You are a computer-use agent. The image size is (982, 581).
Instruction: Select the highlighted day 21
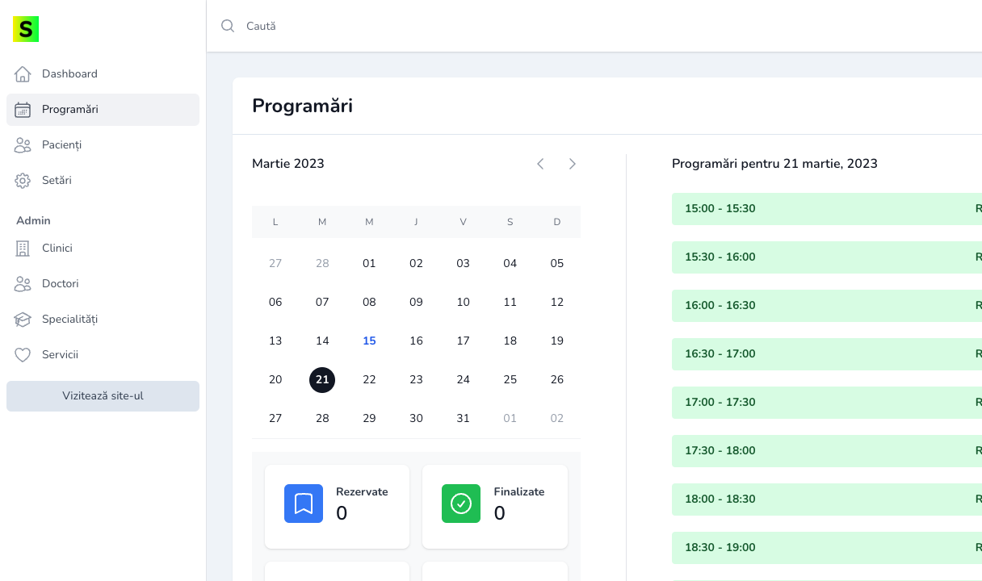pos(322,380)
